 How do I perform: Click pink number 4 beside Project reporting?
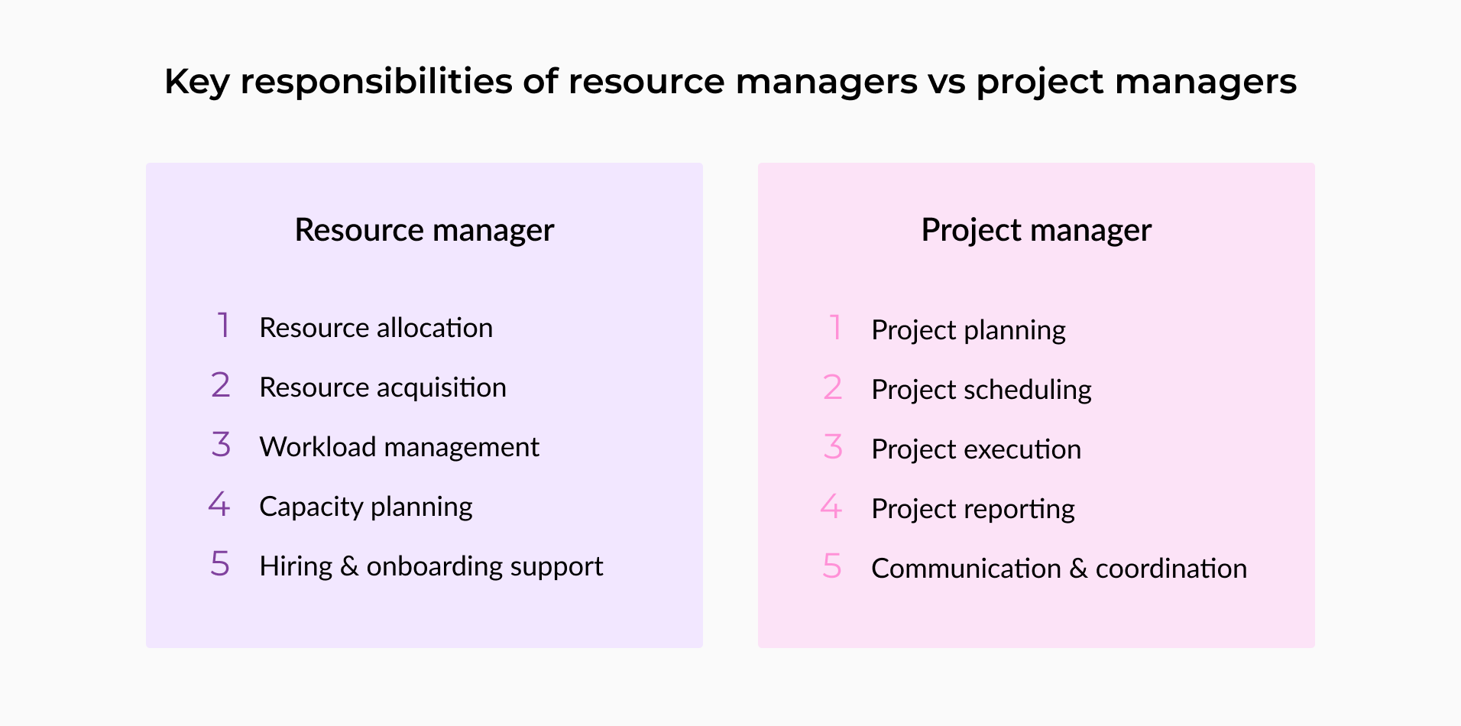tap(831, 506)
